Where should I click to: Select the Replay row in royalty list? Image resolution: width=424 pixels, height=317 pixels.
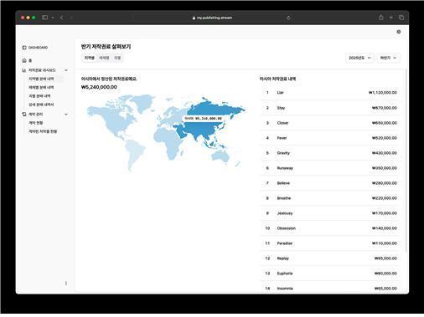point(330,258)
